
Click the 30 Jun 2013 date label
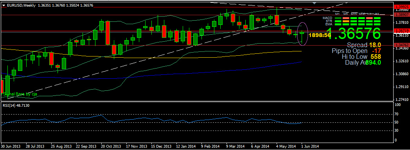pos(10,147)
